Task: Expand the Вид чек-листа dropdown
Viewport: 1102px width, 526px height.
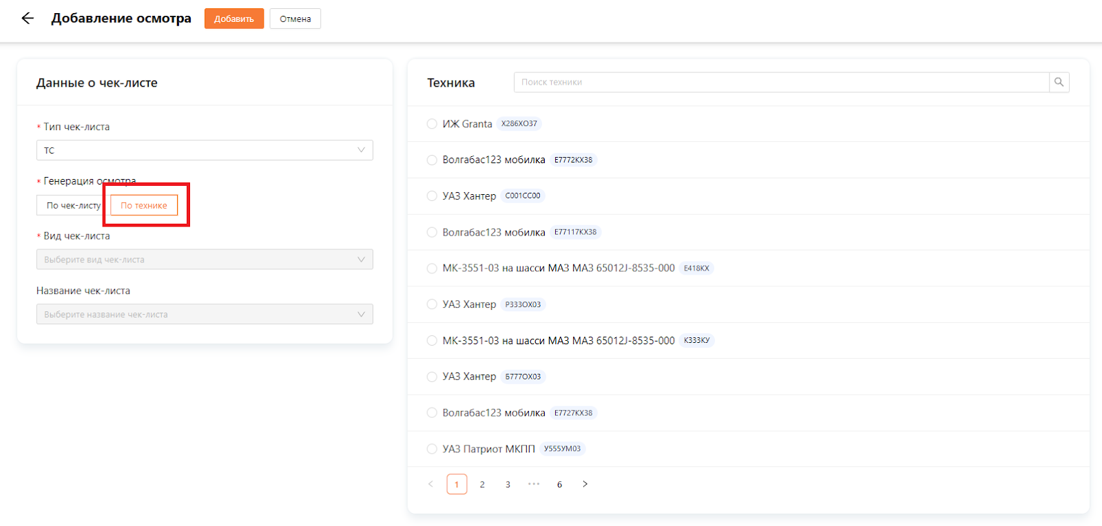Action: (205, 260)
